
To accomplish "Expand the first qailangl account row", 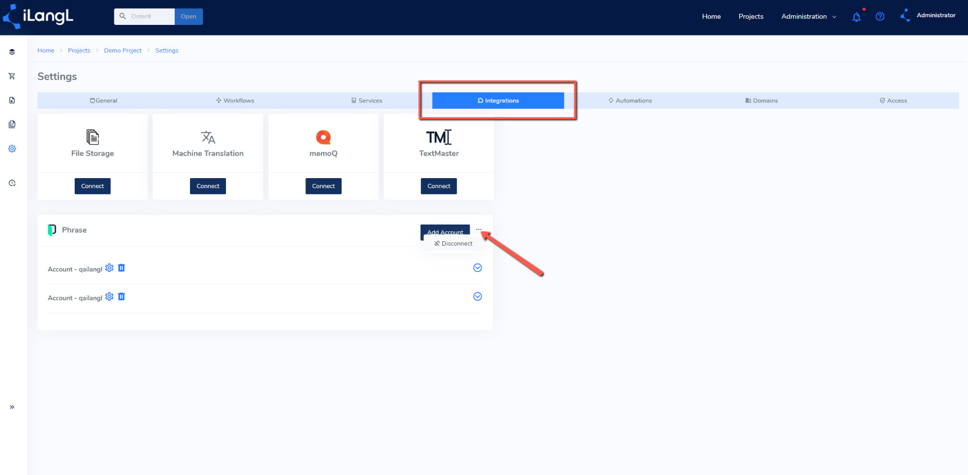I will click(477, 268).
